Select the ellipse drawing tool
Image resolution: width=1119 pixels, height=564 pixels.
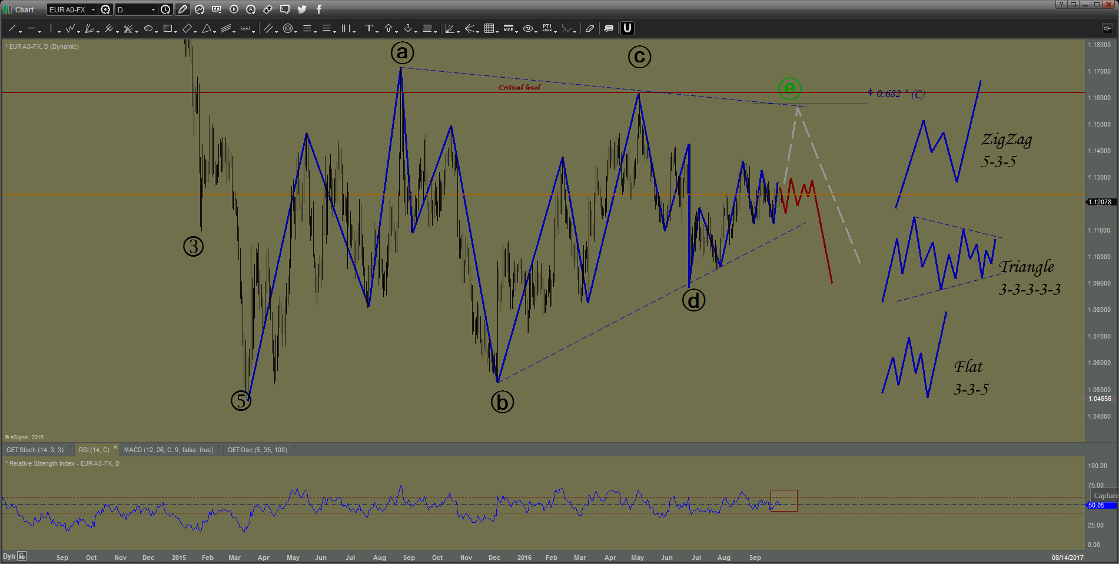(x=148, y=28)
